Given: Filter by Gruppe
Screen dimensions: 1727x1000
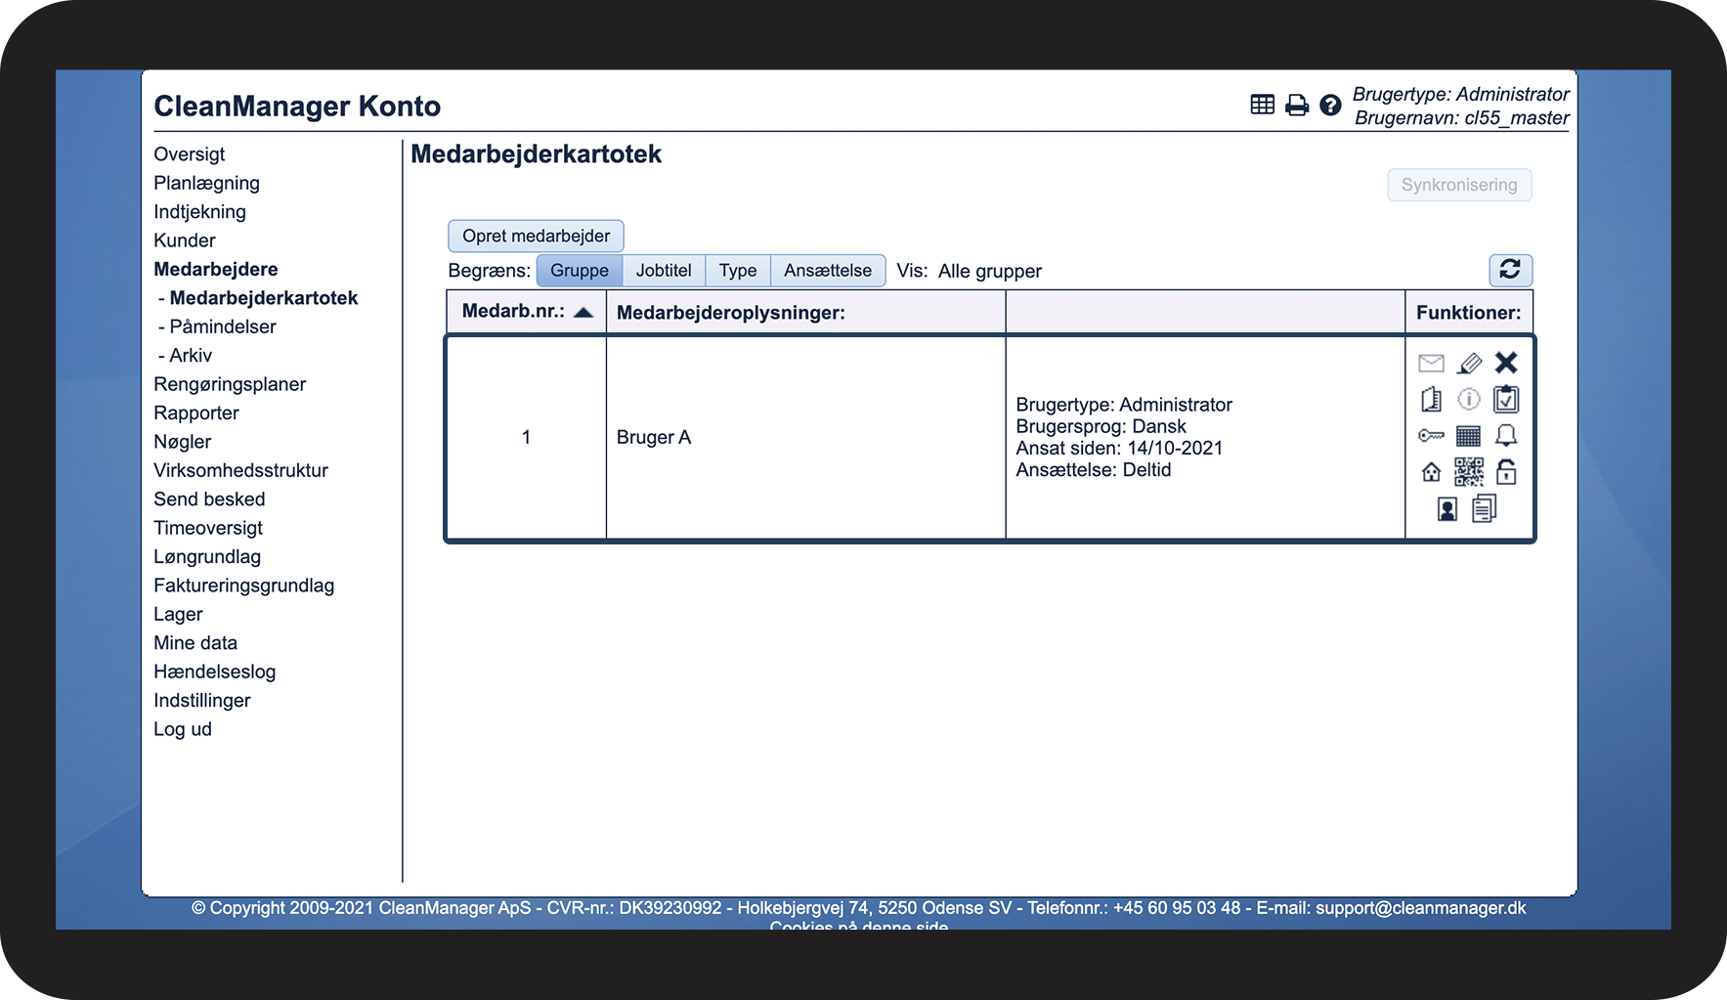Looking at the screenshot, I should click(580, 271).
